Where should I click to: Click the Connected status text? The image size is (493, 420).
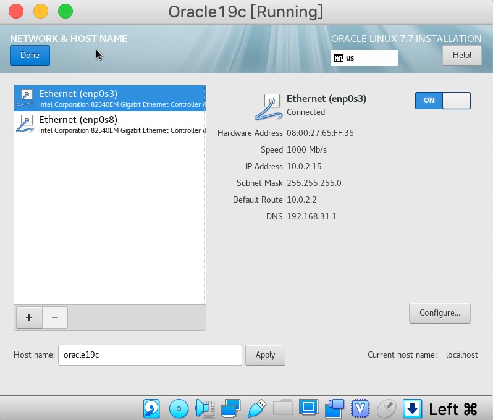click(306, 112)
